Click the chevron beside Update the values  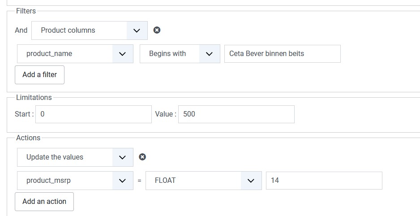pyautogui.click(x=122, y=157)
